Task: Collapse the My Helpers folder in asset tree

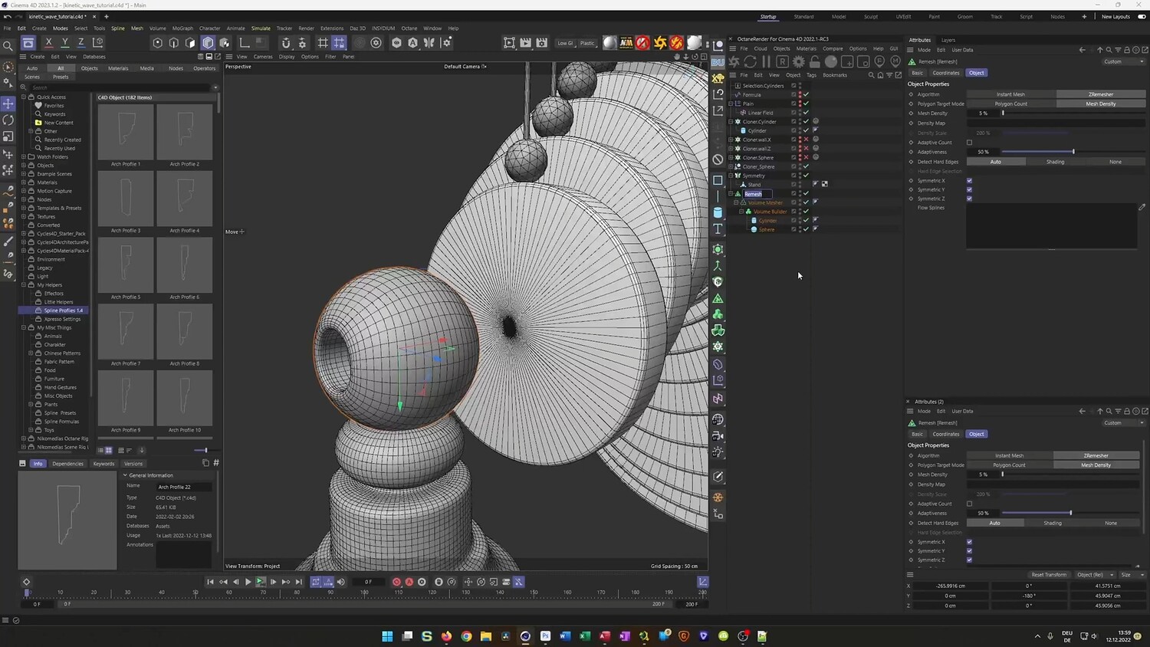Action: [x=24, y=285]
